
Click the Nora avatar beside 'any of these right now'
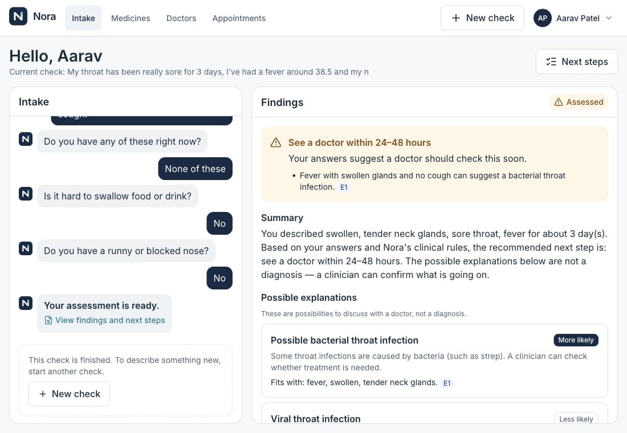[x=26, y=139]
